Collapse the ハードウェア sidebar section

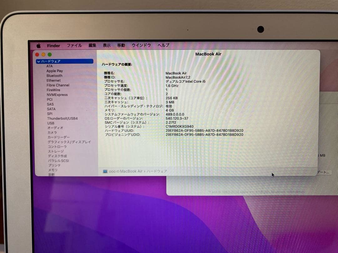point(38,61)
